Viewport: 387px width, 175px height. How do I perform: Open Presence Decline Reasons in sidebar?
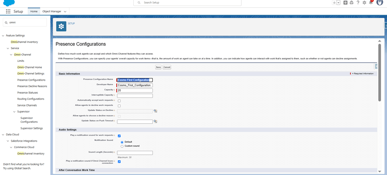click(x=32, y=86)
